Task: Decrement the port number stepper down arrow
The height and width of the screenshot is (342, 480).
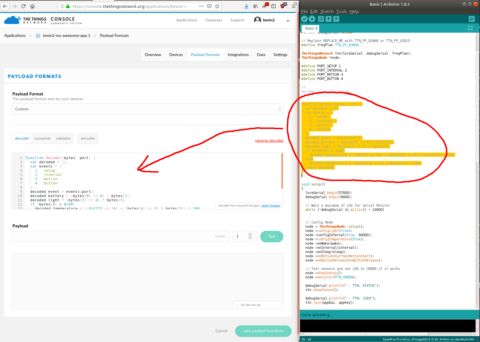Action: 250,238
